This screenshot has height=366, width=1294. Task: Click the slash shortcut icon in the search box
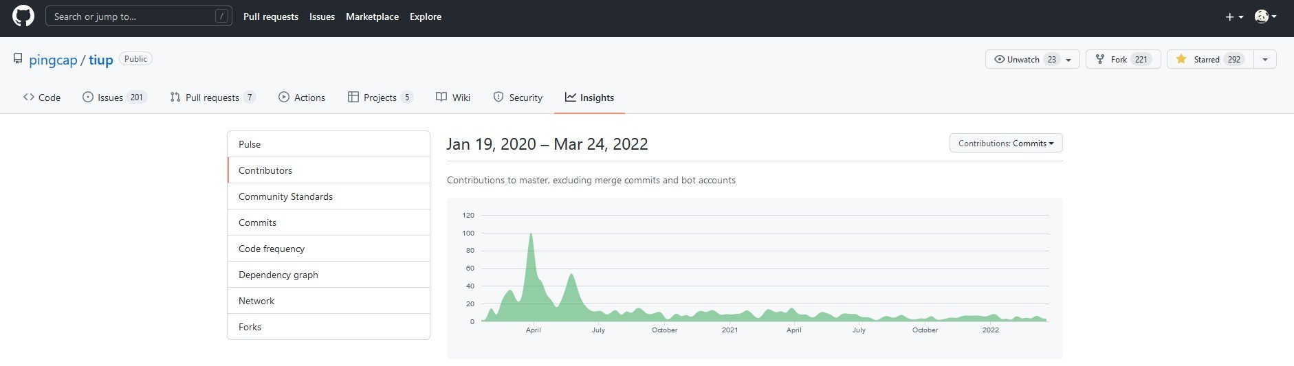[221, 16]
